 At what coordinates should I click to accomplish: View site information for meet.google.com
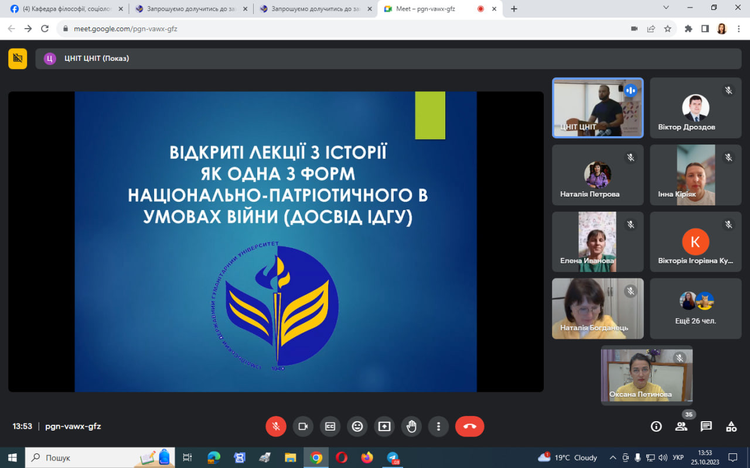click(65, 29)
